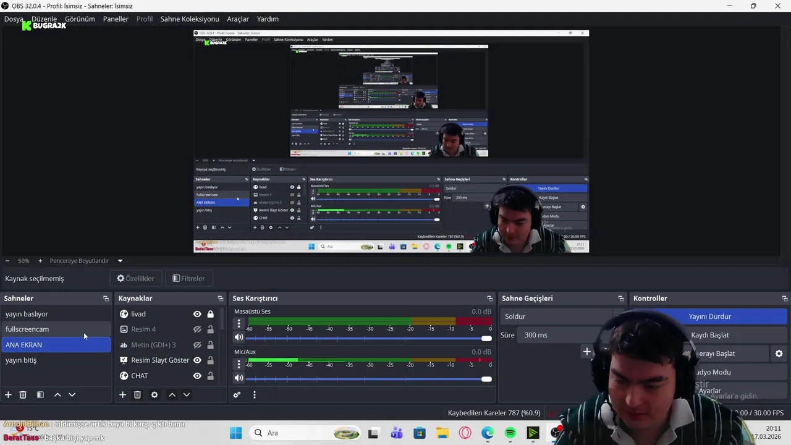Open Sahne Koleksiyonu menu
Viewport: 791px width, 445px height.
190,19
